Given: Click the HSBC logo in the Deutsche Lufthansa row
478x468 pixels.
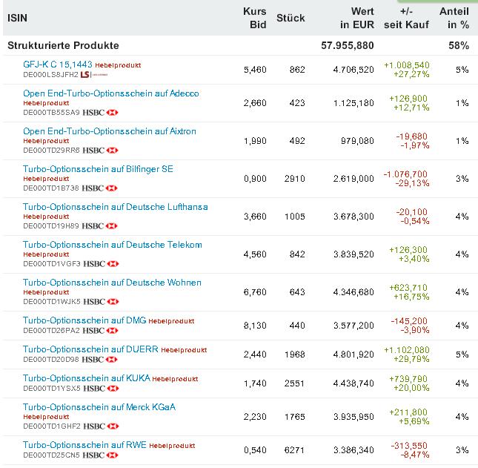Looking at the screenshot, I should click(x=101, y=225).
